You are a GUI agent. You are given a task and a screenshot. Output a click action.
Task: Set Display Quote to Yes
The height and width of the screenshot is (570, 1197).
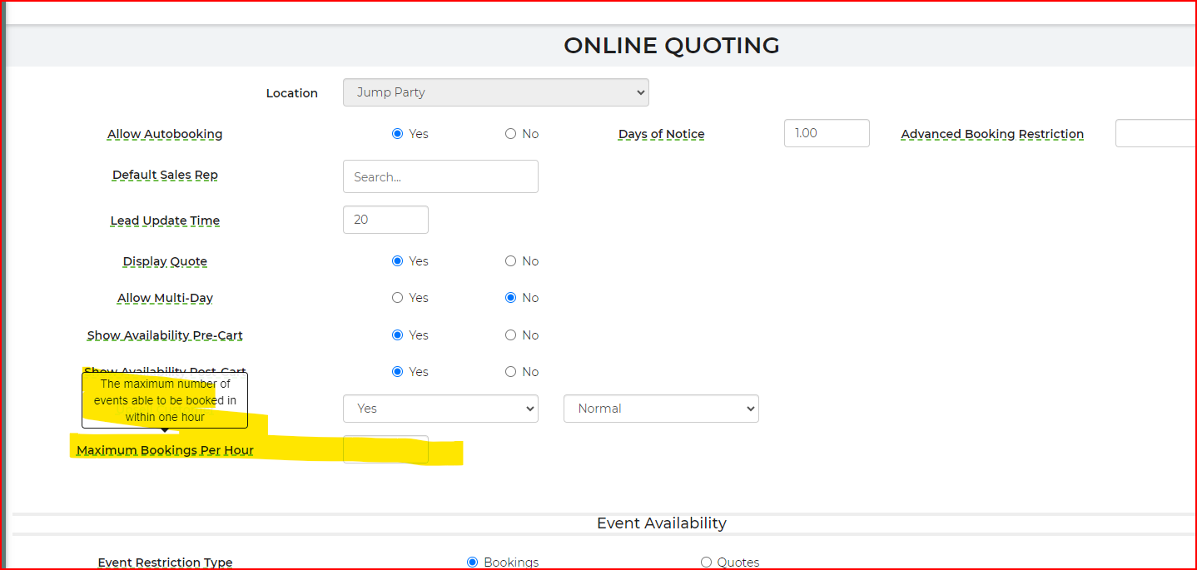point(397,261)
